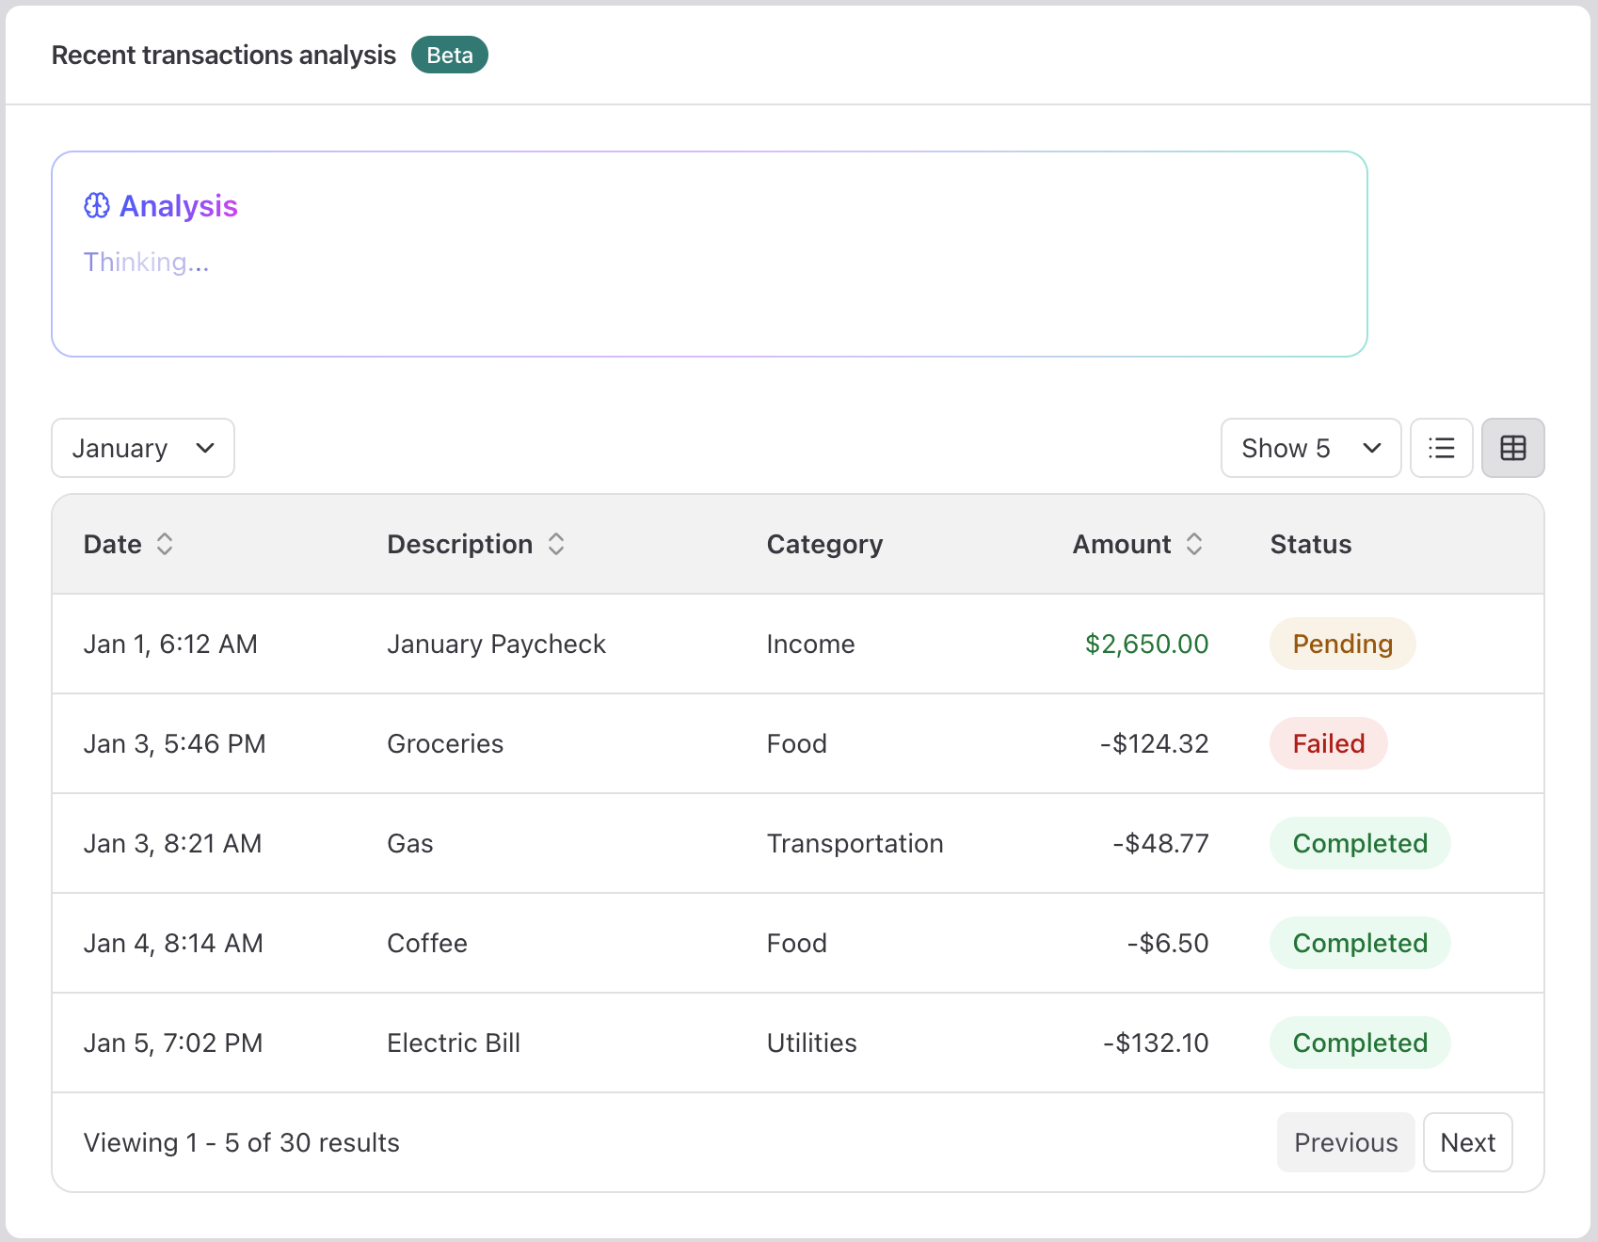Open the January month selector
Viewport: 1598px width, 1242px height.
coord(142,448)
